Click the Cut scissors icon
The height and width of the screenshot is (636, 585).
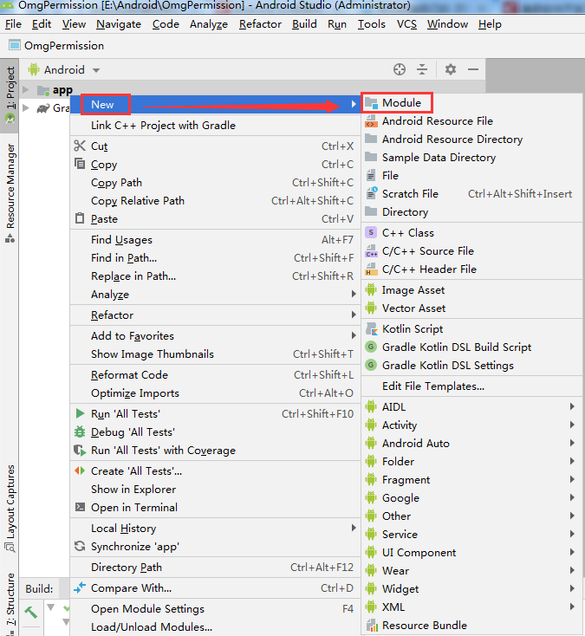pos(80,146)
